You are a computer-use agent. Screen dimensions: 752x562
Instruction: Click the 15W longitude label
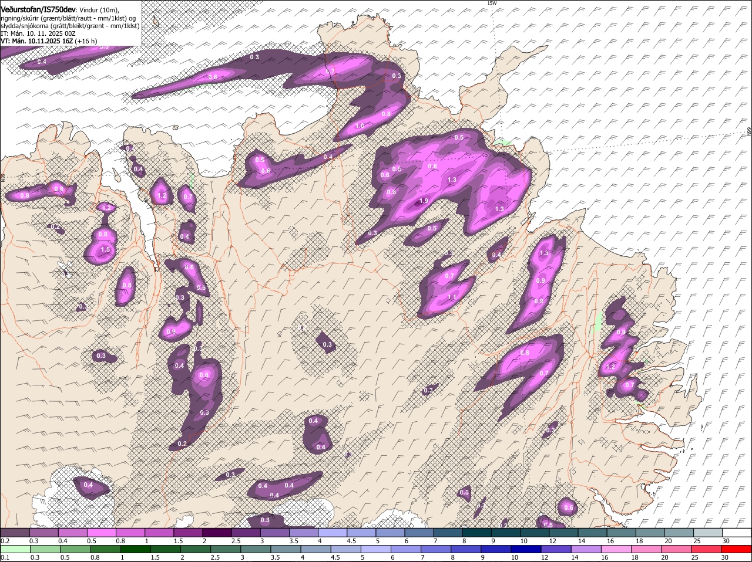pyautogui.click(x=492, y=3)
